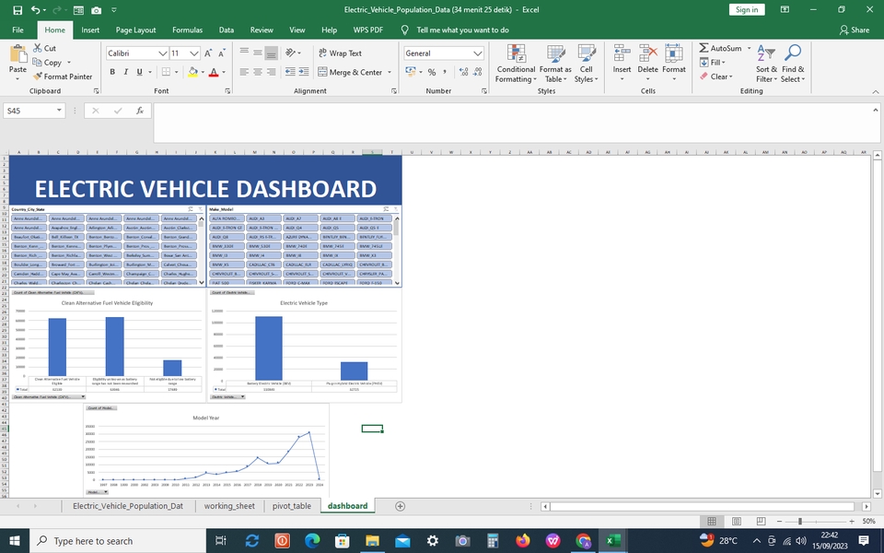
Task: Apply yellow fill color to cell
Action: [x=192, y=72]
